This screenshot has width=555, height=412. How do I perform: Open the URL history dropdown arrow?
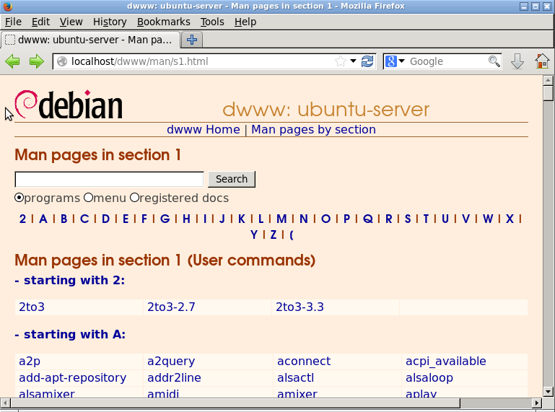click(353, 61)
